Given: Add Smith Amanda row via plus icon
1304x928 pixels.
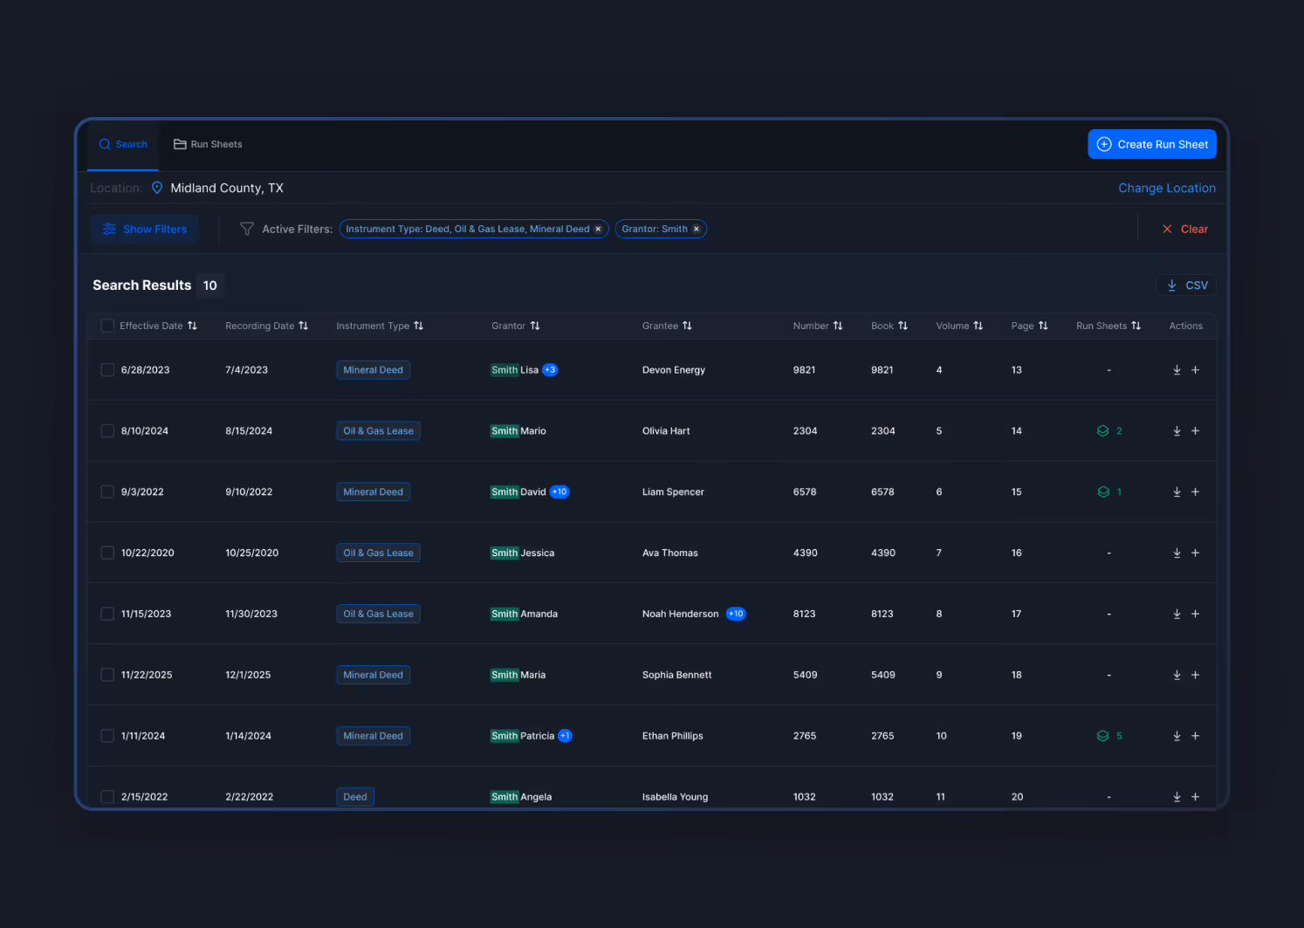Looking at the screenshot, I should (1195, 615).
